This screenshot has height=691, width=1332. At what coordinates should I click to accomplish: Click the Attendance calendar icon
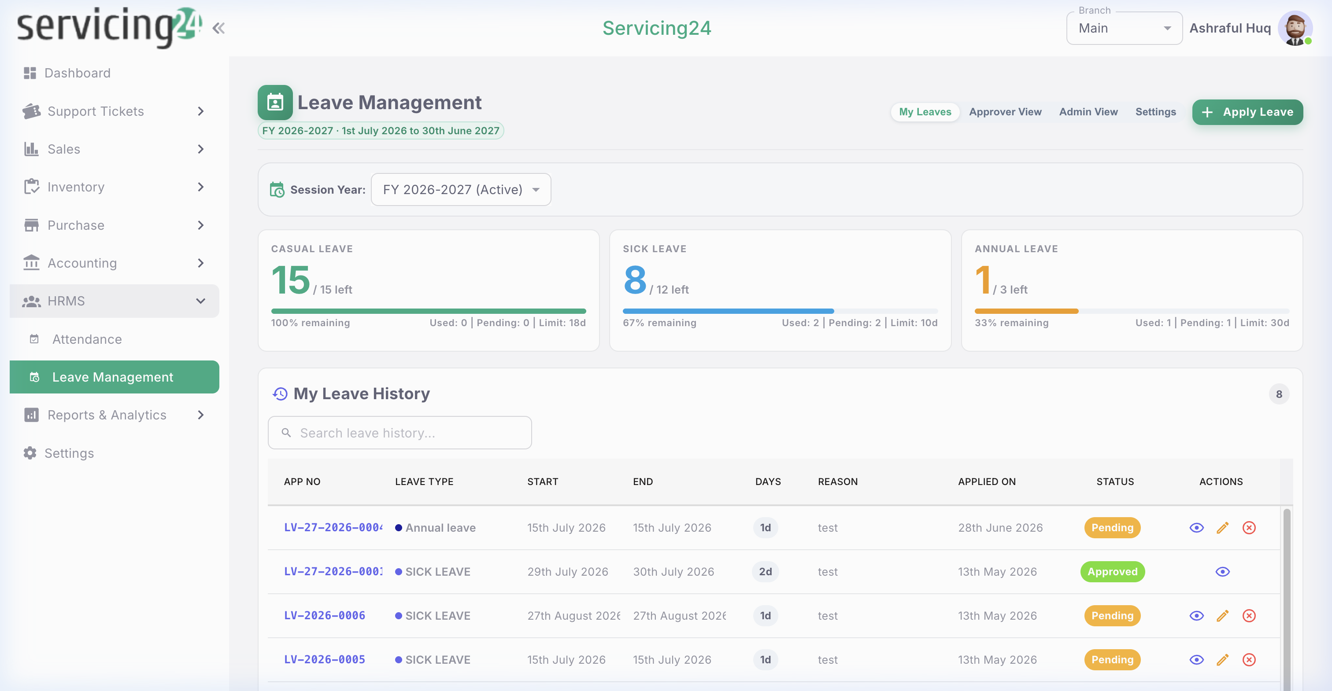coord(34,339)
